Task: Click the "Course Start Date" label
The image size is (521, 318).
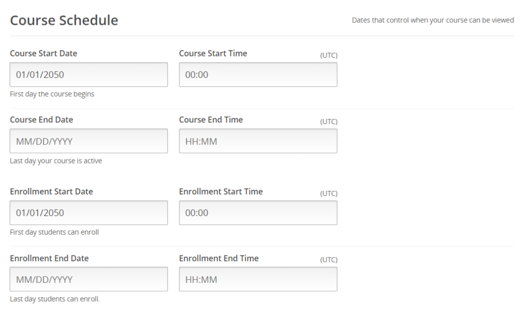Action: tap(44, 53)
